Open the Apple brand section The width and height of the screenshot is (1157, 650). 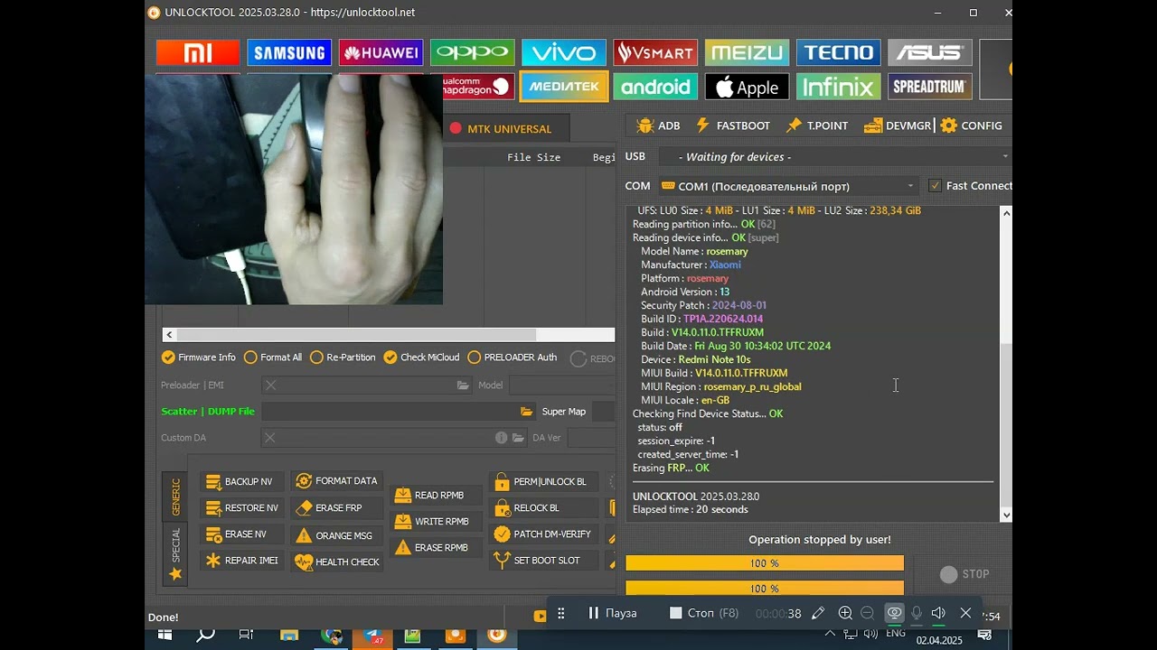pos(747,87)
